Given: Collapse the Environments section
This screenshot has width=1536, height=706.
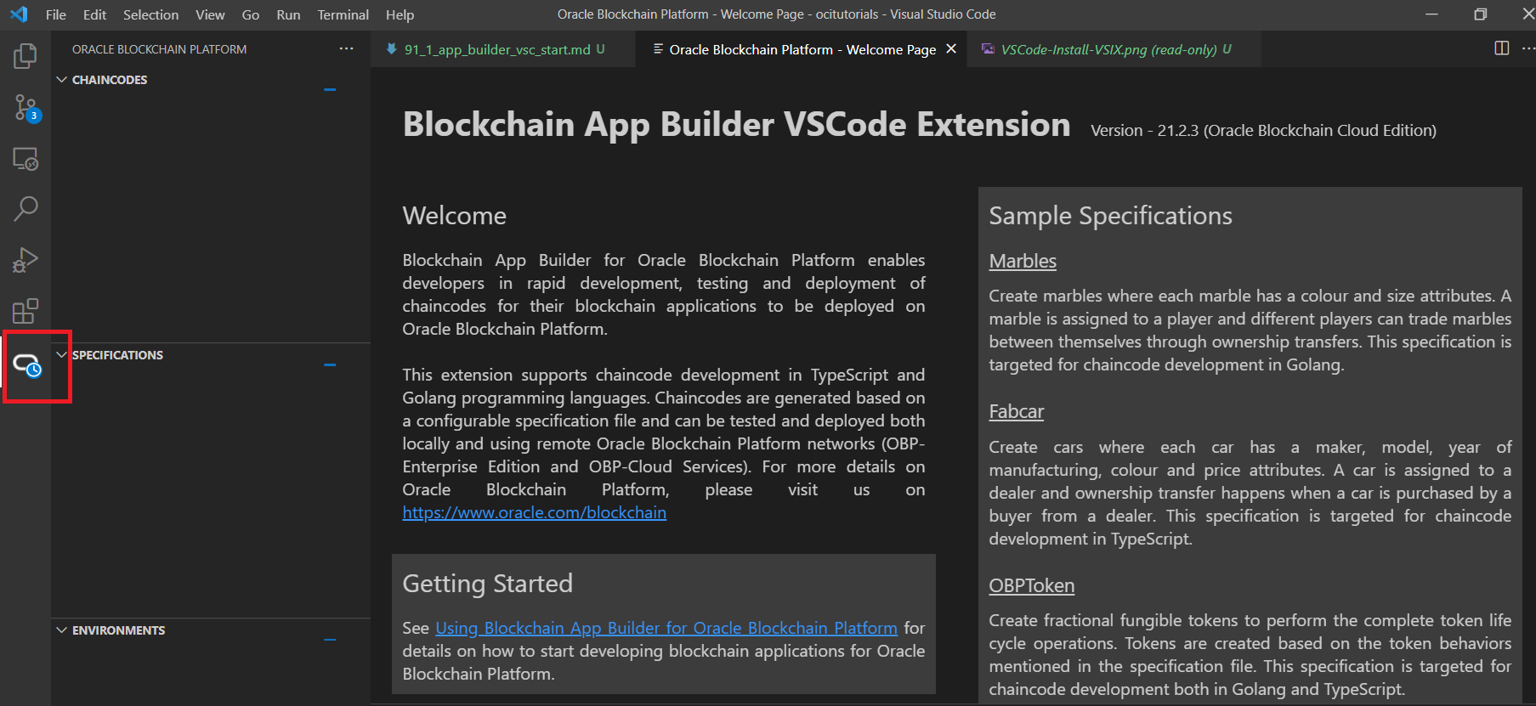Looking at the screenshot, I should 62,630.
